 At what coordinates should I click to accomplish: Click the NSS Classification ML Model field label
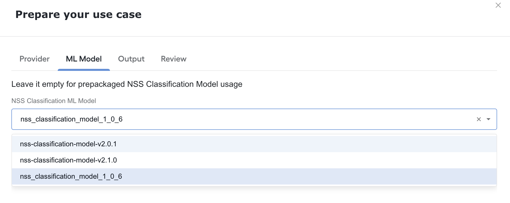tap(54, 101)
